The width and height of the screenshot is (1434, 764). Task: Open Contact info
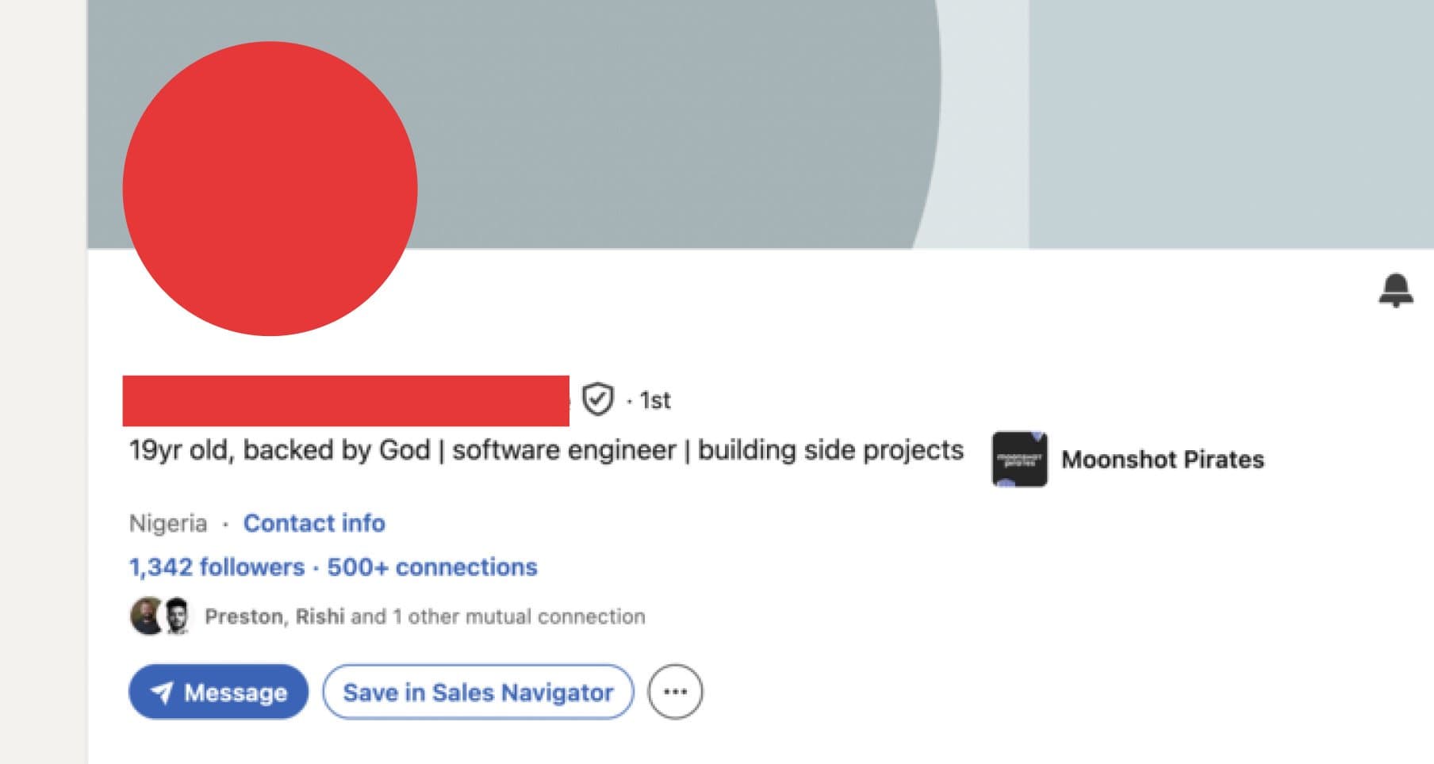point(315,523)
